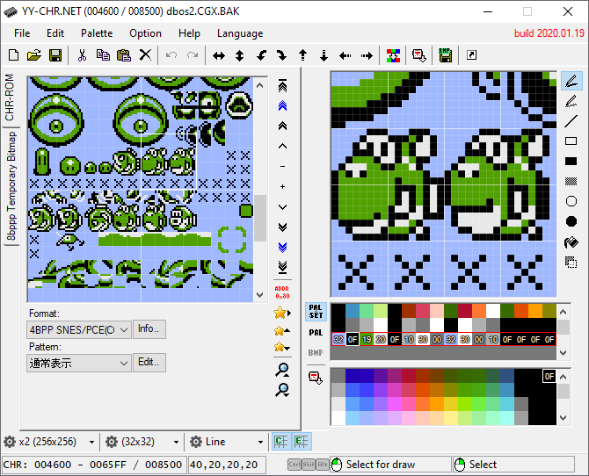The width and height of the screenshot is (589, 476).
Task: Cut selection with scissors icon
Action: pos(82,55)
